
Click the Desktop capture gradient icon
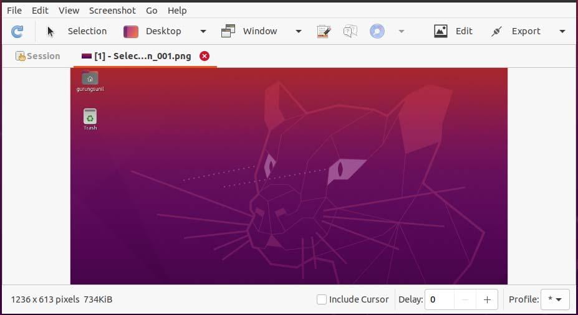(131, 32)
